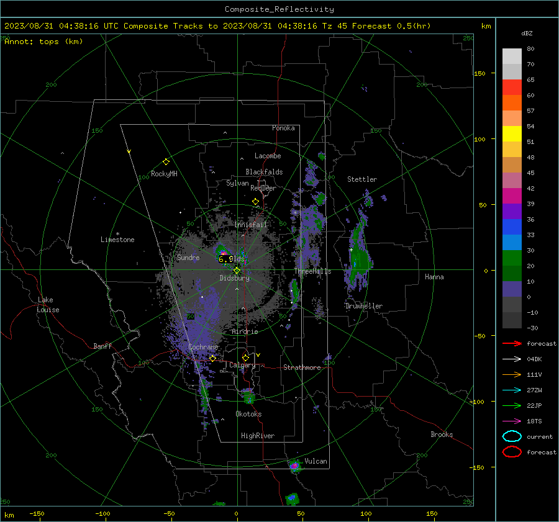Click the yellow diamond marker below Cochrane label
The height and width of the screenshot is (522, 559).
[x=212, y=359]
